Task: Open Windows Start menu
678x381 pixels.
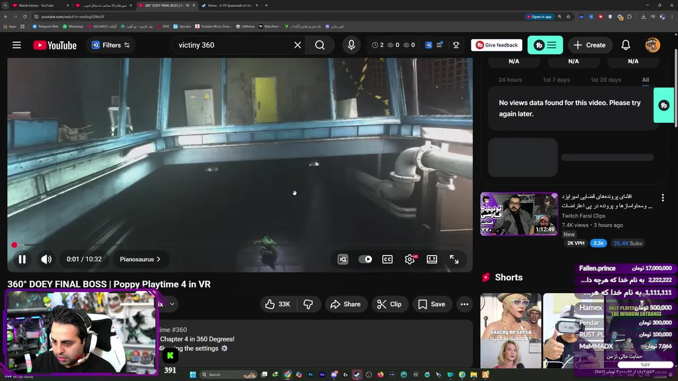Action: coord(193,375)
